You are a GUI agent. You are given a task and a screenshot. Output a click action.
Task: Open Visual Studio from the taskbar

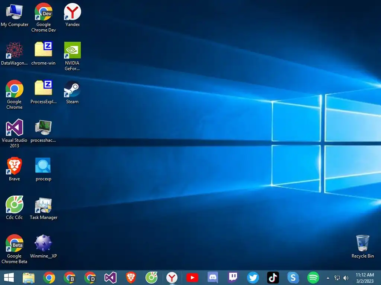point(110,278)
